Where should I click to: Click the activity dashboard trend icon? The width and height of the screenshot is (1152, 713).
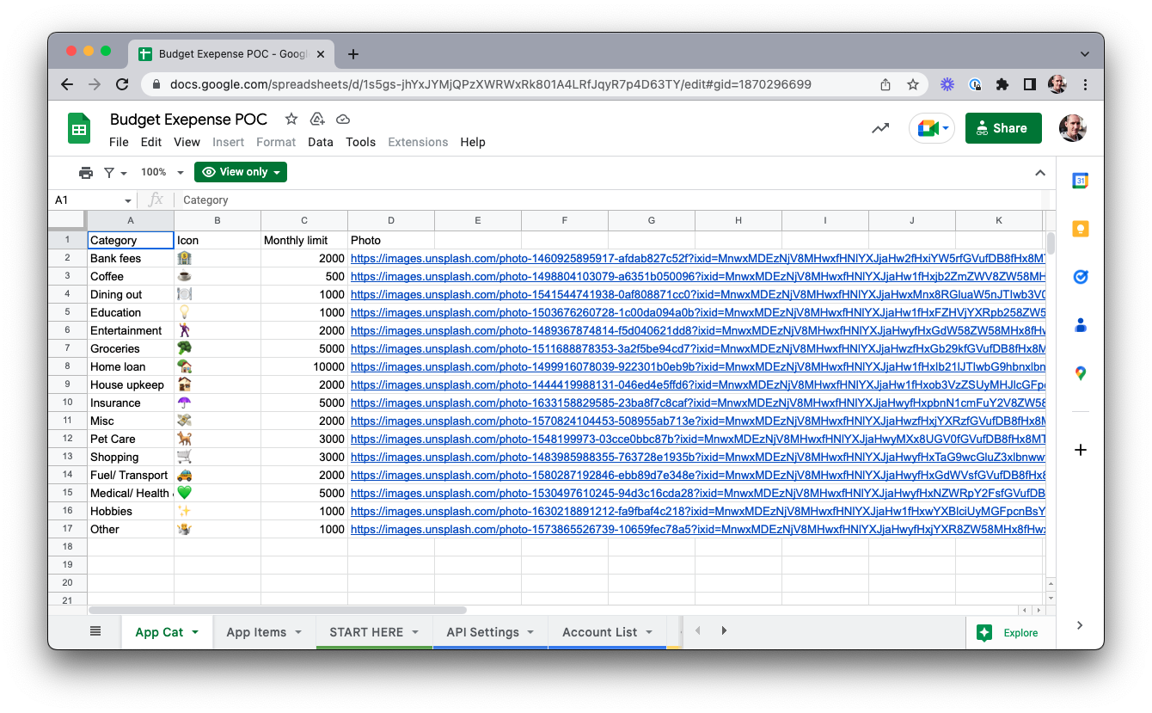880,128
